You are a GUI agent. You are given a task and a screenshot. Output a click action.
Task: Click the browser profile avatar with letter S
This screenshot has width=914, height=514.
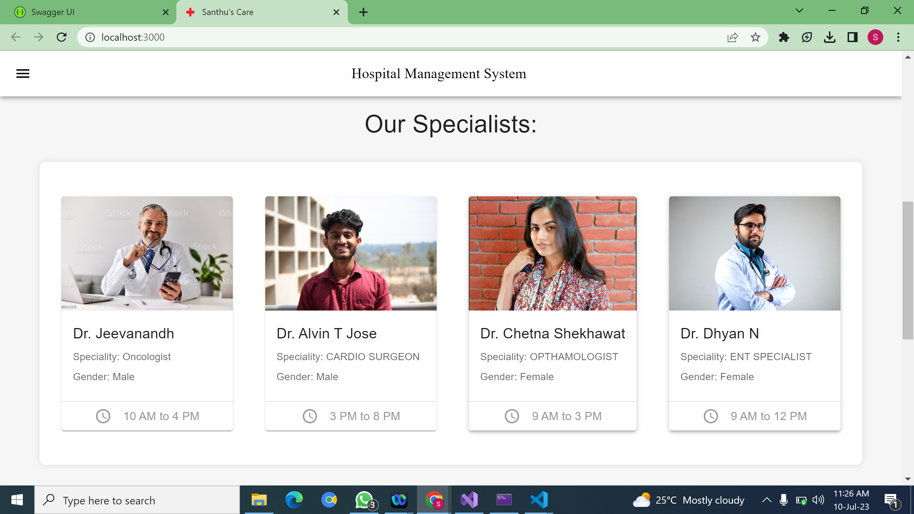(x=875, y=37)
